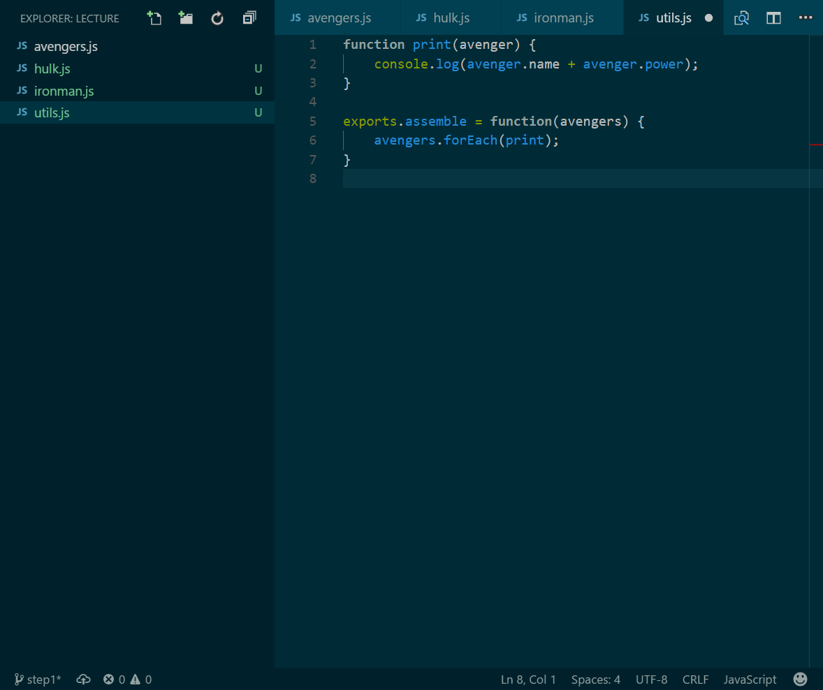
Task: Click the New File icon in Explorer
Action: [x=154, y=18]
